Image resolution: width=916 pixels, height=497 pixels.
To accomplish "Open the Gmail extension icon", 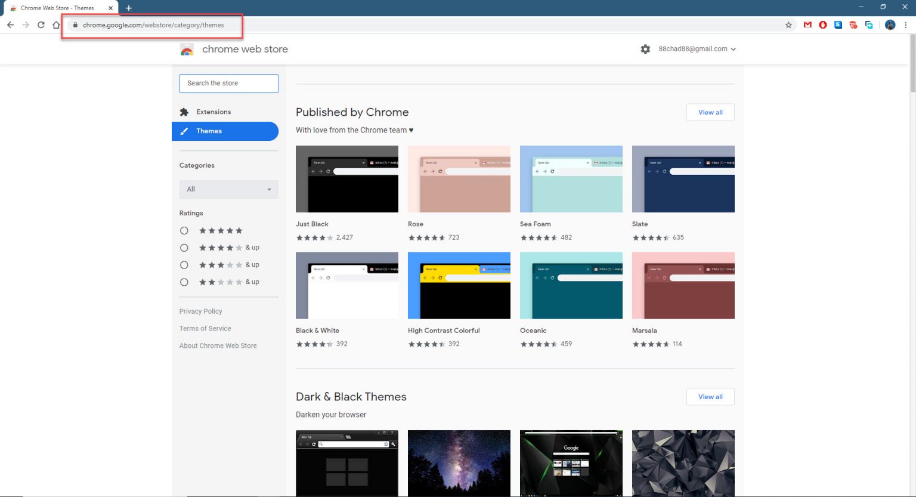I will pos(807,25).
